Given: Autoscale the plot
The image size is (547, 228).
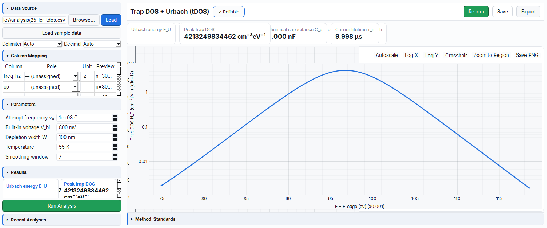Looking at the screenshot, I should click(387, 55).
